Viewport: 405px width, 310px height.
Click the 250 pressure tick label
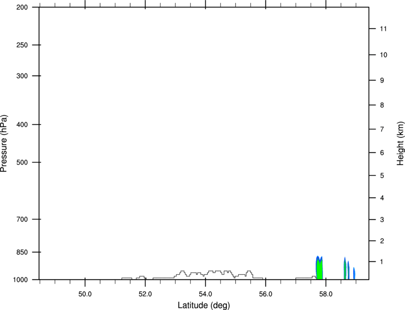22,45
